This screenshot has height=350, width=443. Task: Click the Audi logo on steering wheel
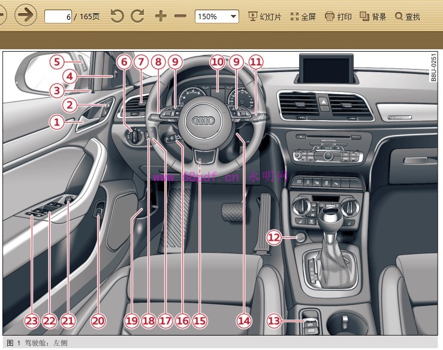pos(203,121)
